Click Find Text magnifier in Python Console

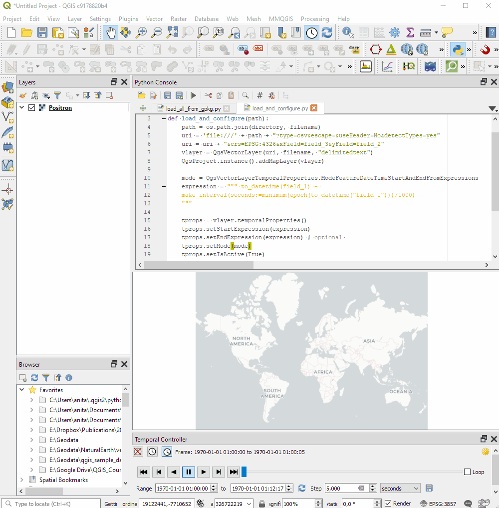(246, 95)
